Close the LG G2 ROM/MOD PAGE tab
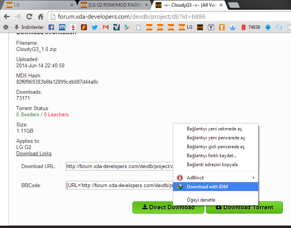 tap(146, 5)
